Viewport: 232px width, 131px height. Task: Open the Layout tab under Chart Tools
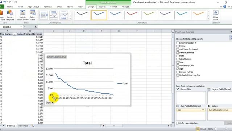tap(102, 7)
